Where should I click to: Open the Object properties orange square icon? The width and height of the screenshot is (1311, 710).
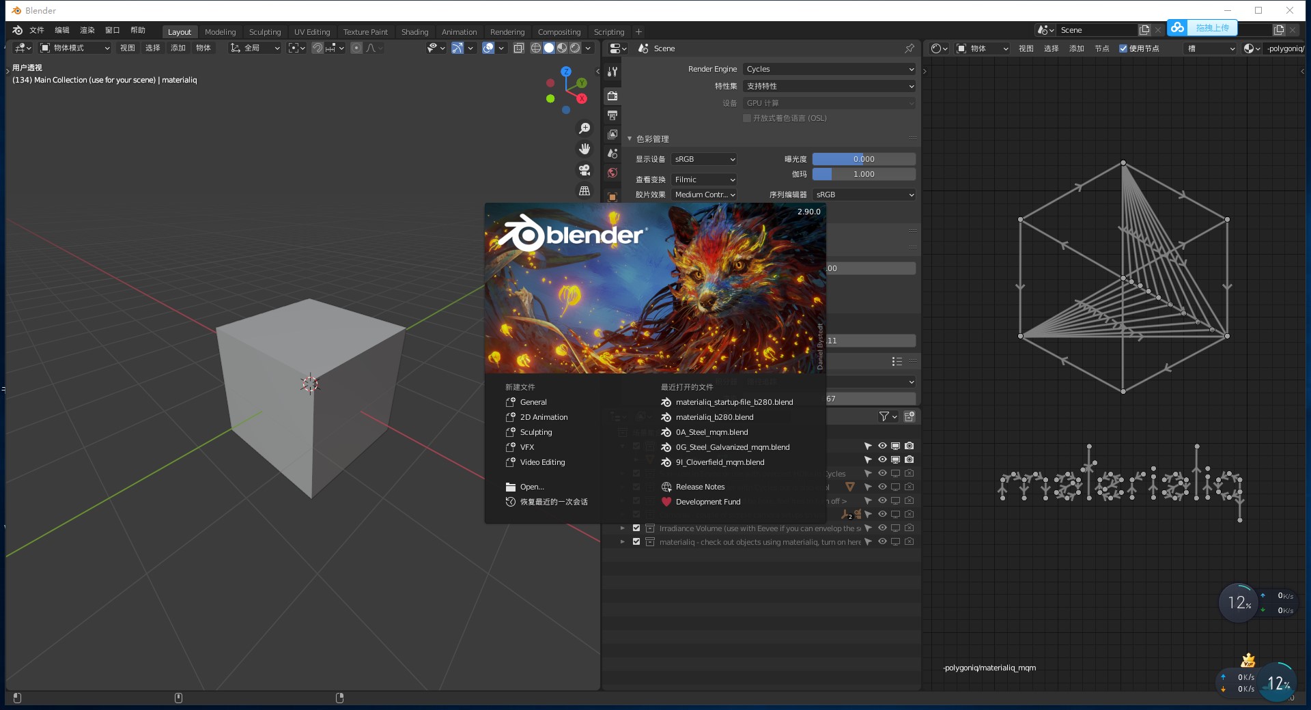pyautogui.click(x=612, y=197)
